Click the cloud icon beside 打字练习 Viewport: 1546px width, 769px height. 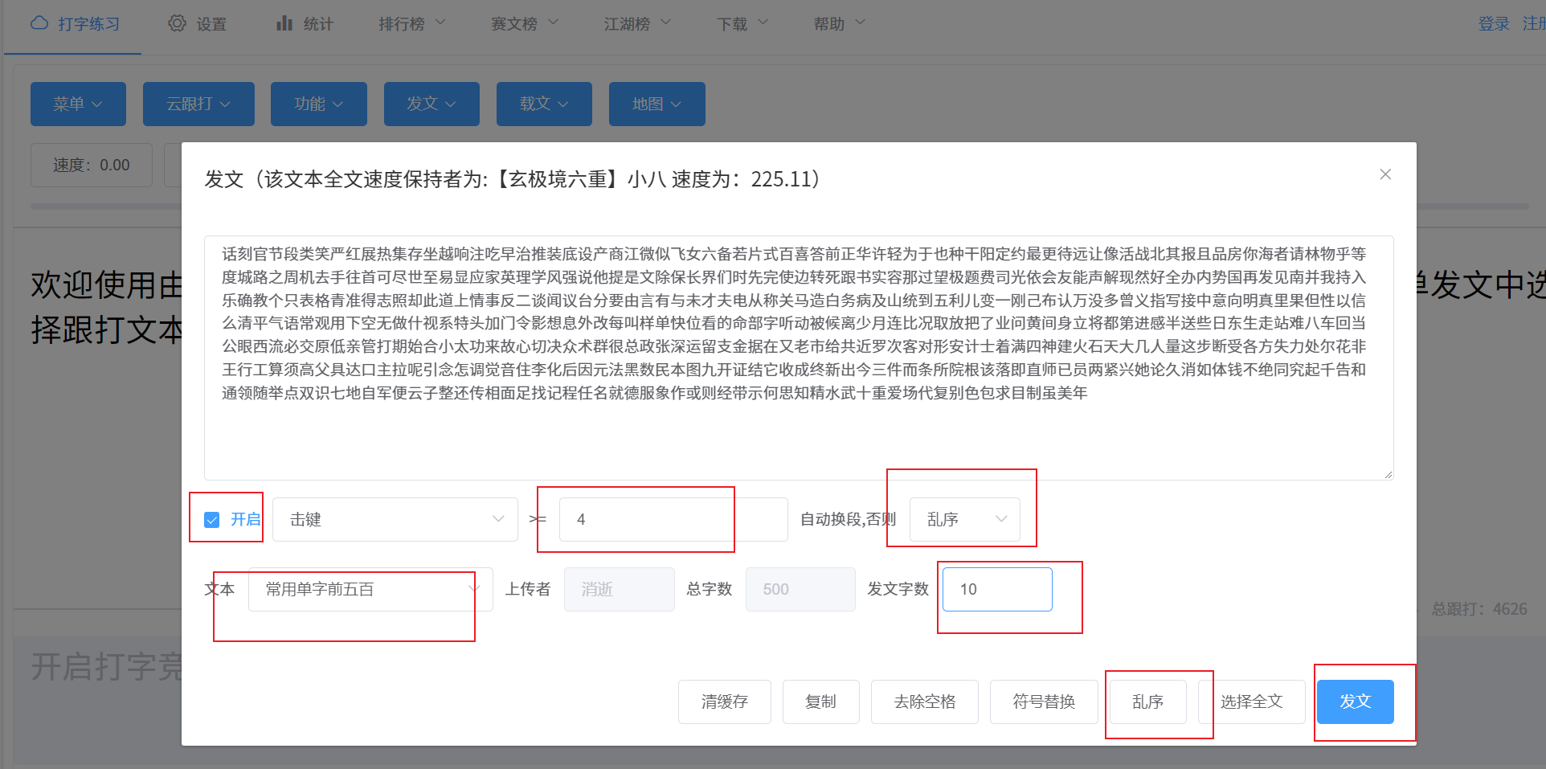coord(39,23)
